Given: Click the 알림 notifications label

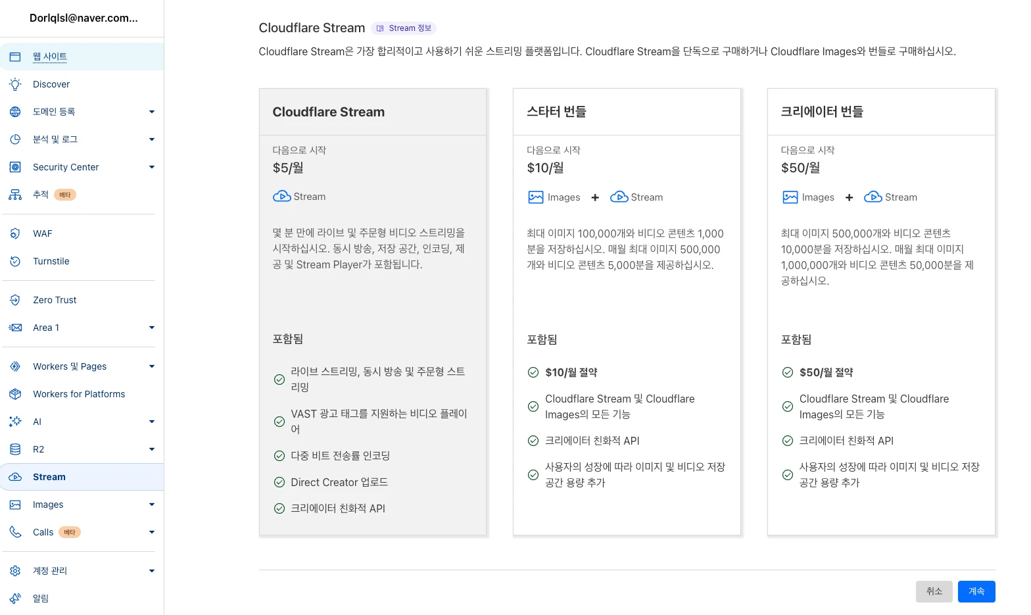Looking at the screenshot, I should coord(41,599).
